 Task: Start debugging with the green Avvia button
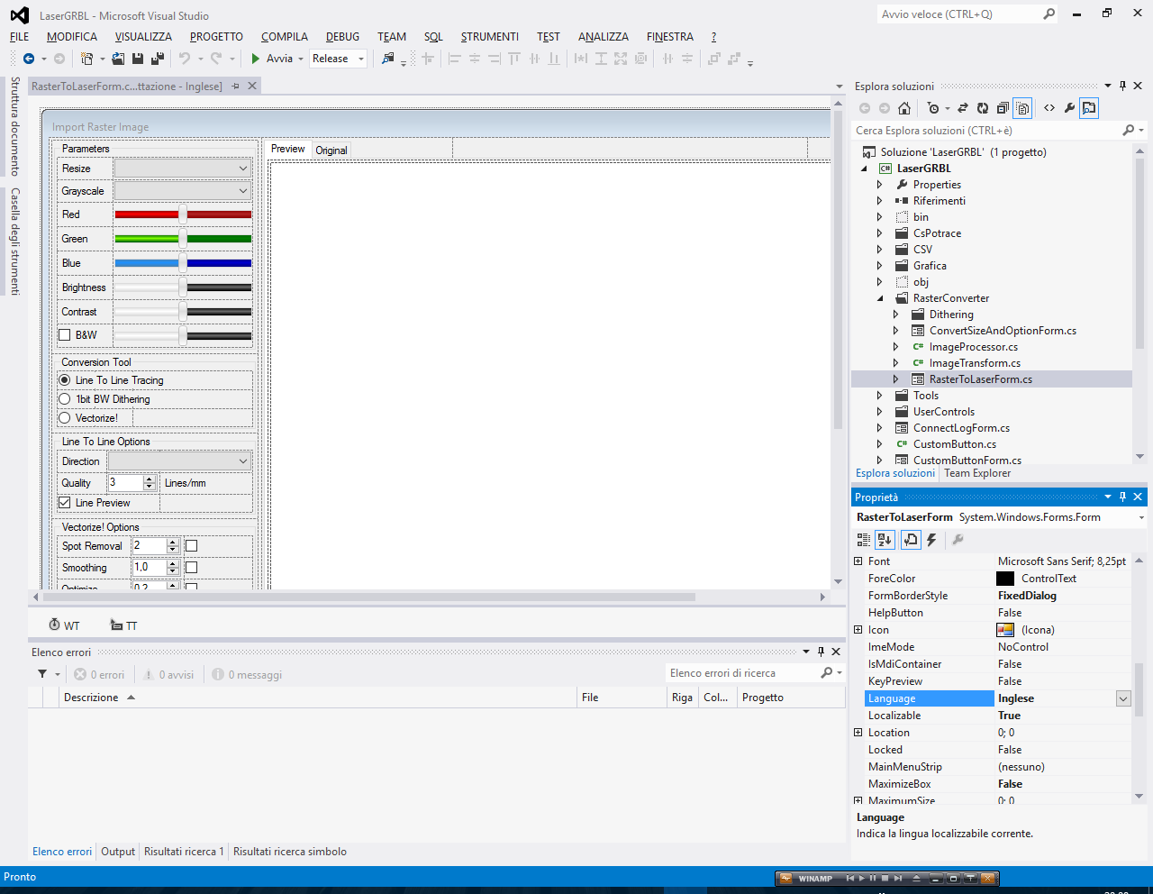coord(271,59)
